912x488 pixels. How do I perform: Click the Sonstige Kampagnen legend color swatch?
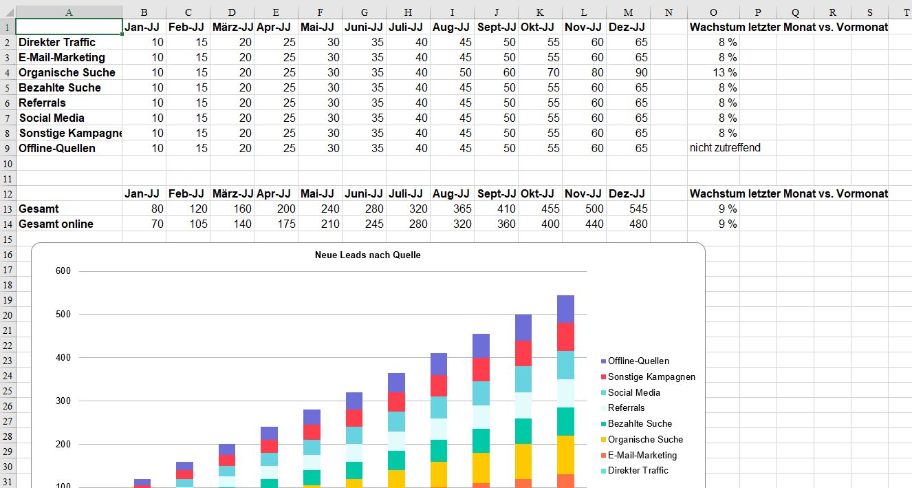point(603,377)
